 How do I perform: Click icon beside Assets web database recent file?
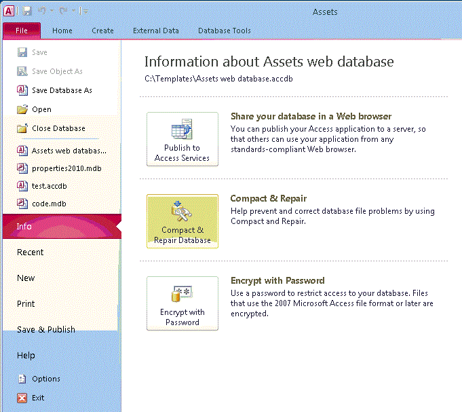click(x=22, y=151)
